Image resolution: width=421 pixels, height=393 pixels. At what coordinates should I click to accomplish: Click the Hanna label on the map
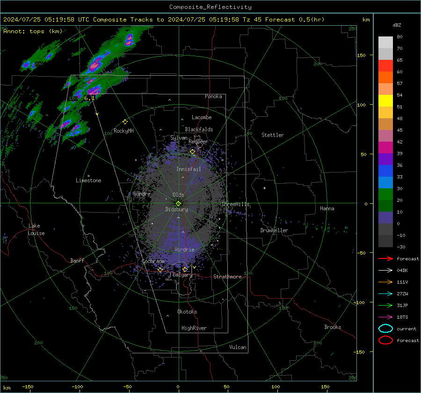point(327,208)
